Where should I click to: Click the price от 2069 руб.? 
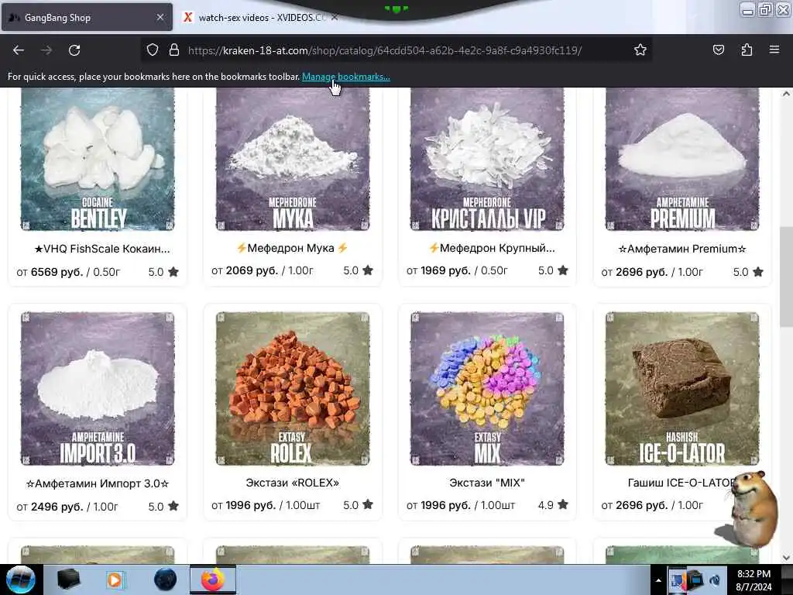tap(245, 270)
